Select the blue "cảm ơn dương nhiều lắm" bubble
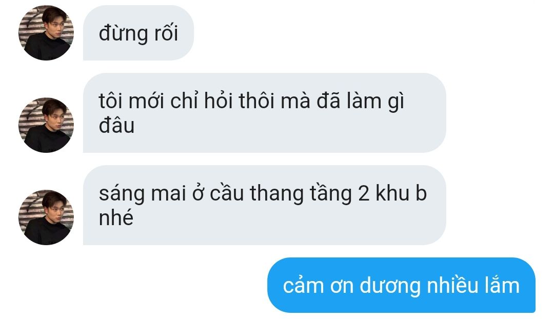Image resolution: width=554 pixels, height=319 pixels. click(x=401, y=285)
